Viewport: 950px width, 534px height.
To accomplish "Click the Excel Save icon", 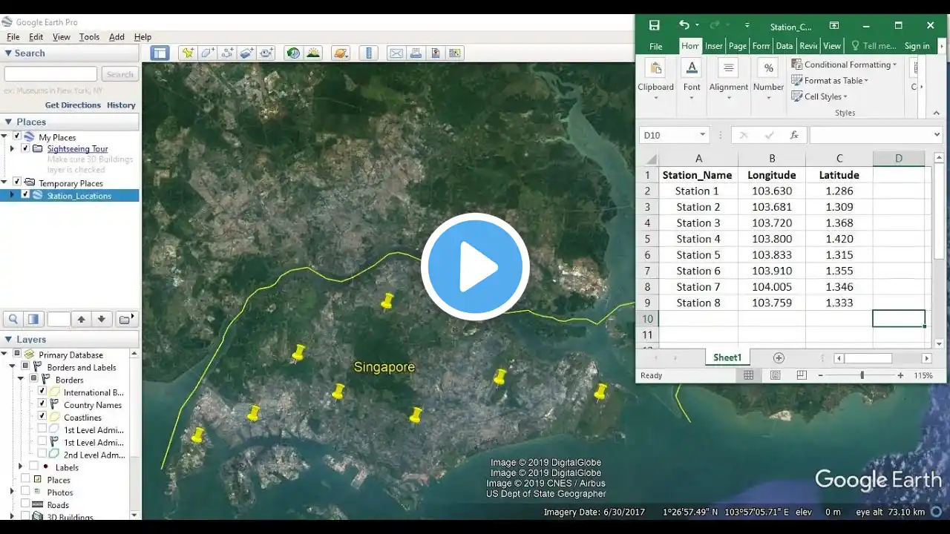I will pyautogui.click(x=654, y=25).
